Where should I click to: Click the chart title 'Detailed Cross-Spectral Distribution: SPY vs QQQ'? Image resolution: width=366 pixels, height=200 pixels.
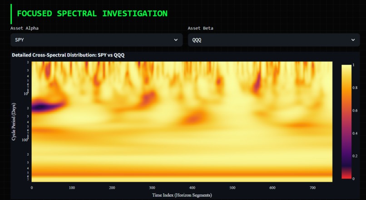pyautogui.click(x=68, y=55)
